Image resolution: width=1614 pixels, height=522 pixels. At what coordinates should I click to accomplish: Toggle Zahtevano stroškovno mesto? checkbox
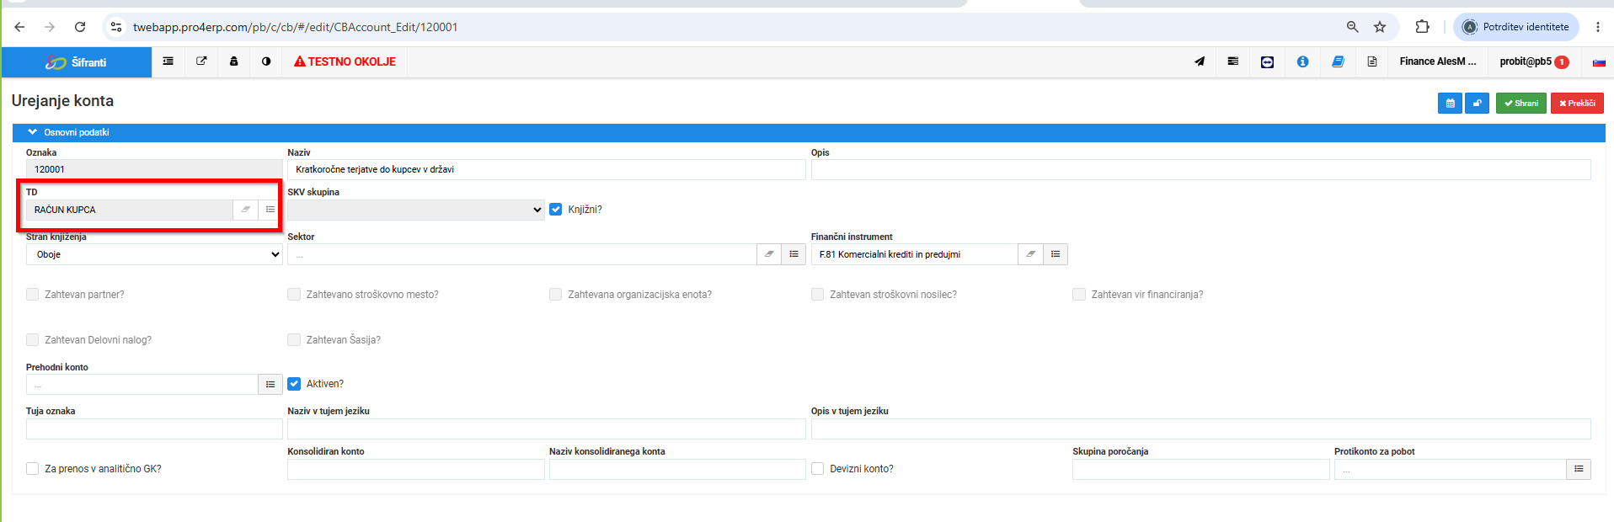tap(294, 295)
